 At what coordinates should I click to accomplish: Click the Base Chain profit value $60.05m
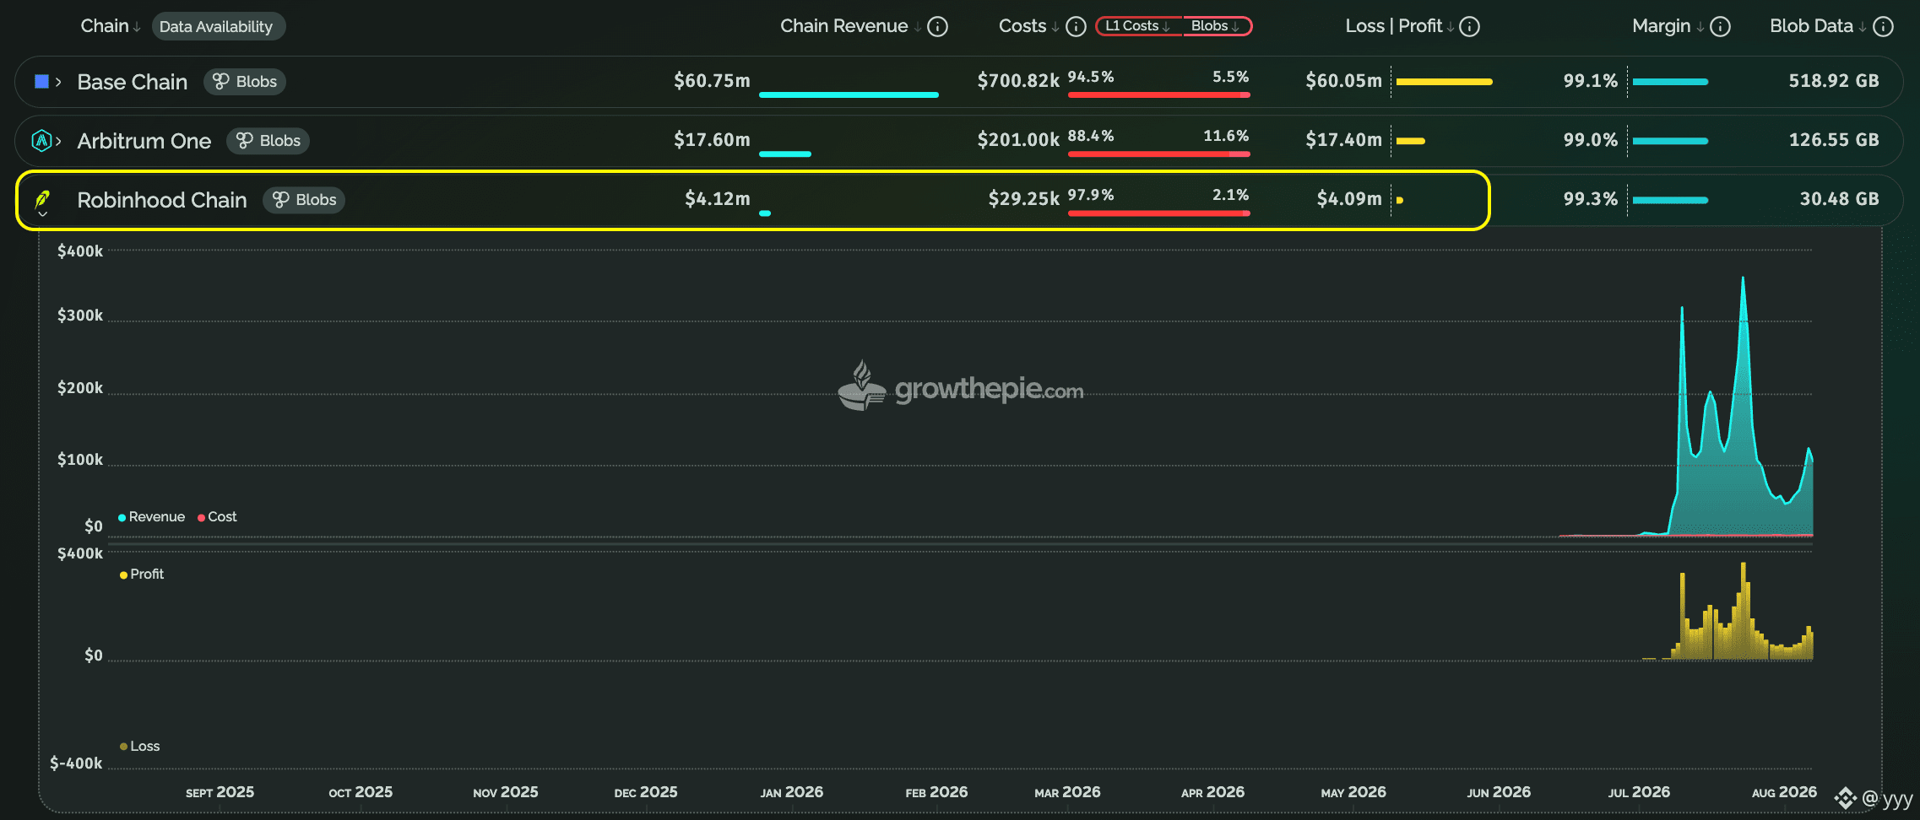[1344, 81]
